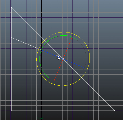Click the red axis endpoint on green ring

(72, 37)
